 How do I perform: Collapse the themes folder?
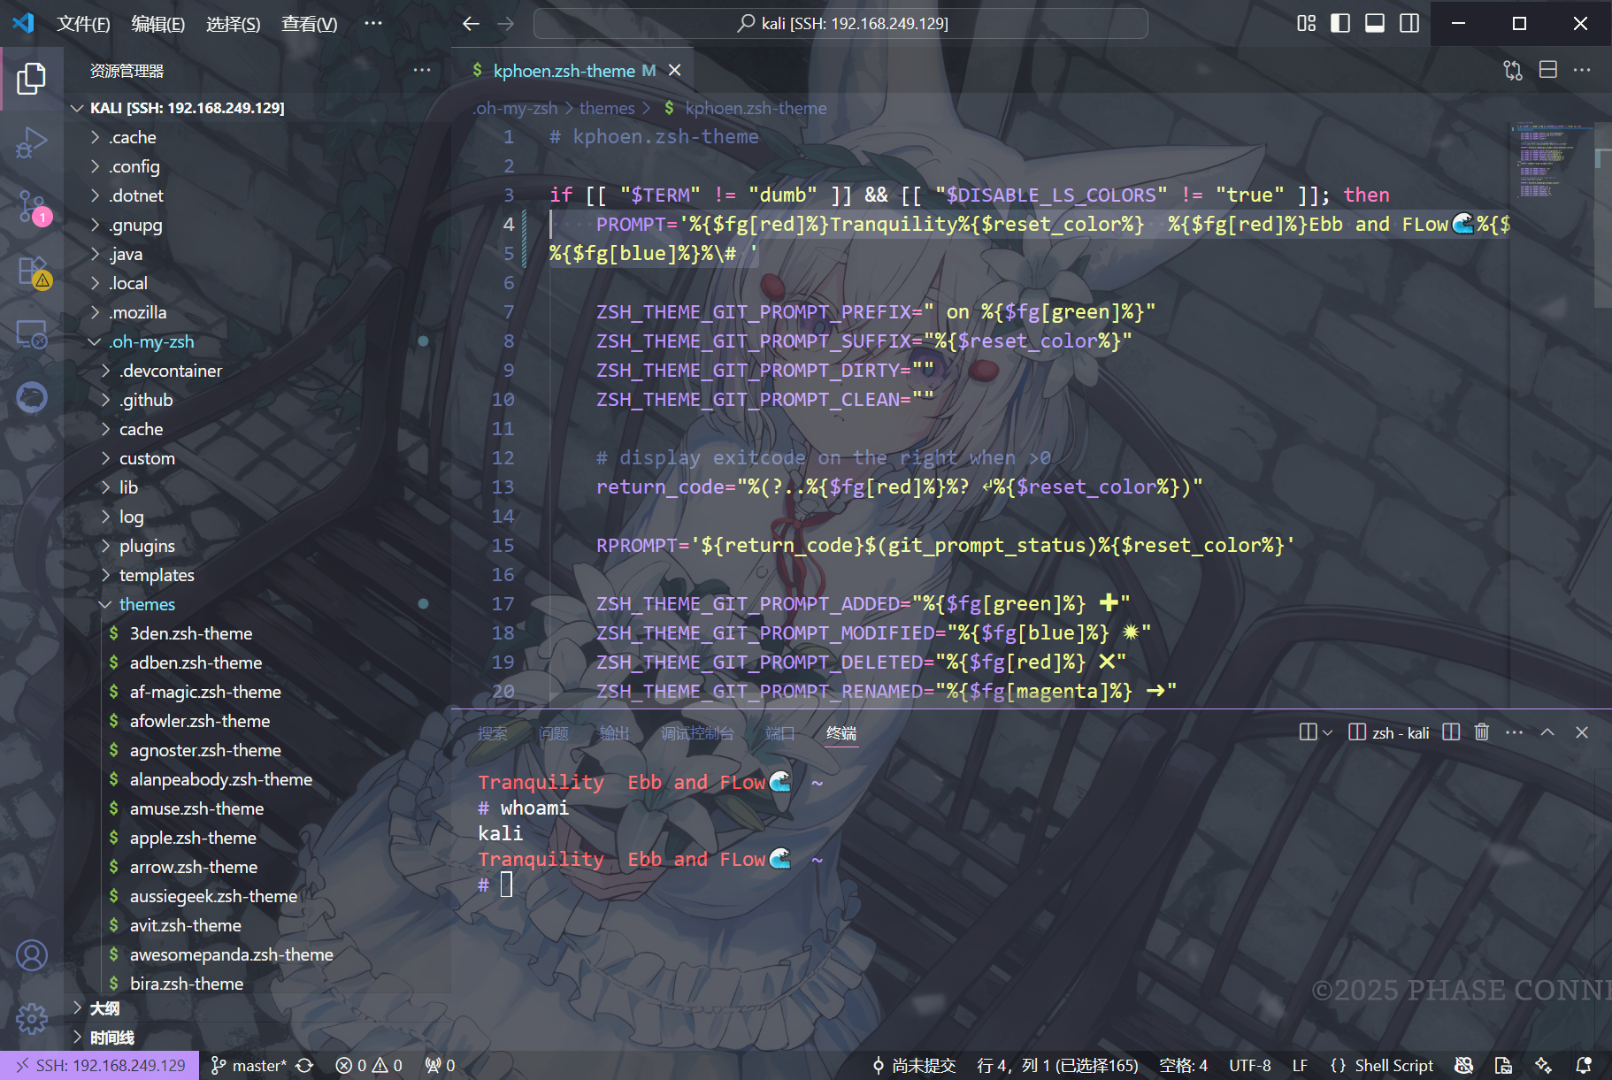(x=257, y=604)
